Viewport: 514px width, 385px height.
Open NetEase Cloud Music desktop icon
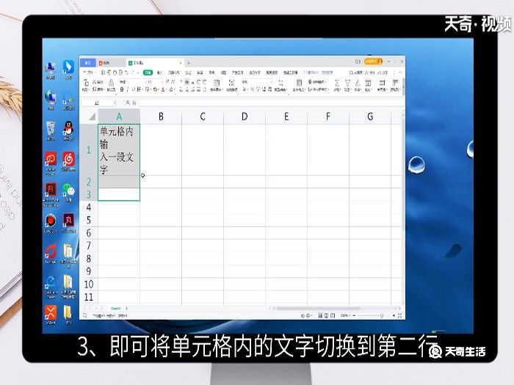(x=68, y=159)
